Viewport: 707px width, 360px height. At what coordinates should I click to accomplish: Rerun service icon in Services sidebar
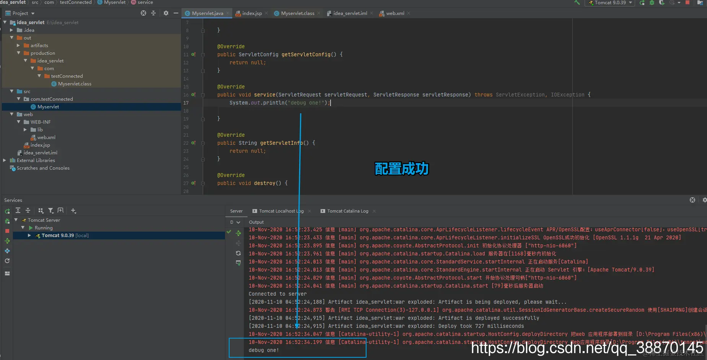coord(7,211)
